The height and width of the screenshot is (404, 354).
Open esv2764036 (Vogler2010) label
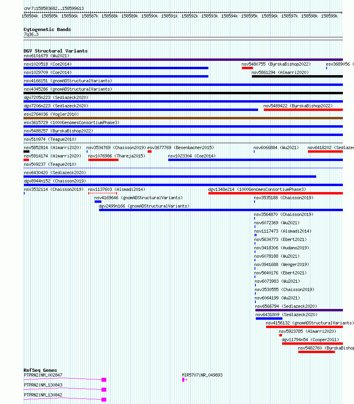tap(51, 115)
